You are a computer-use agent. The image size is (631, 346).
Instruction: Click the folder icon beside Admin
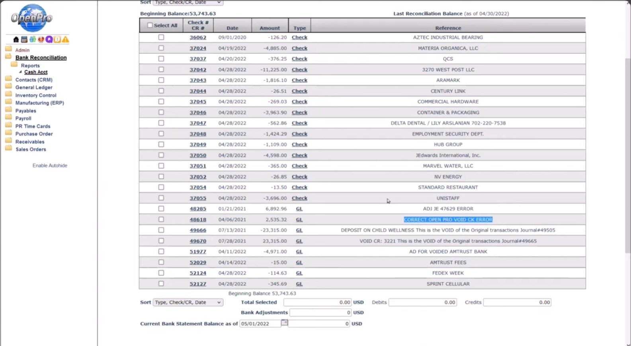(x=8, y=49)
